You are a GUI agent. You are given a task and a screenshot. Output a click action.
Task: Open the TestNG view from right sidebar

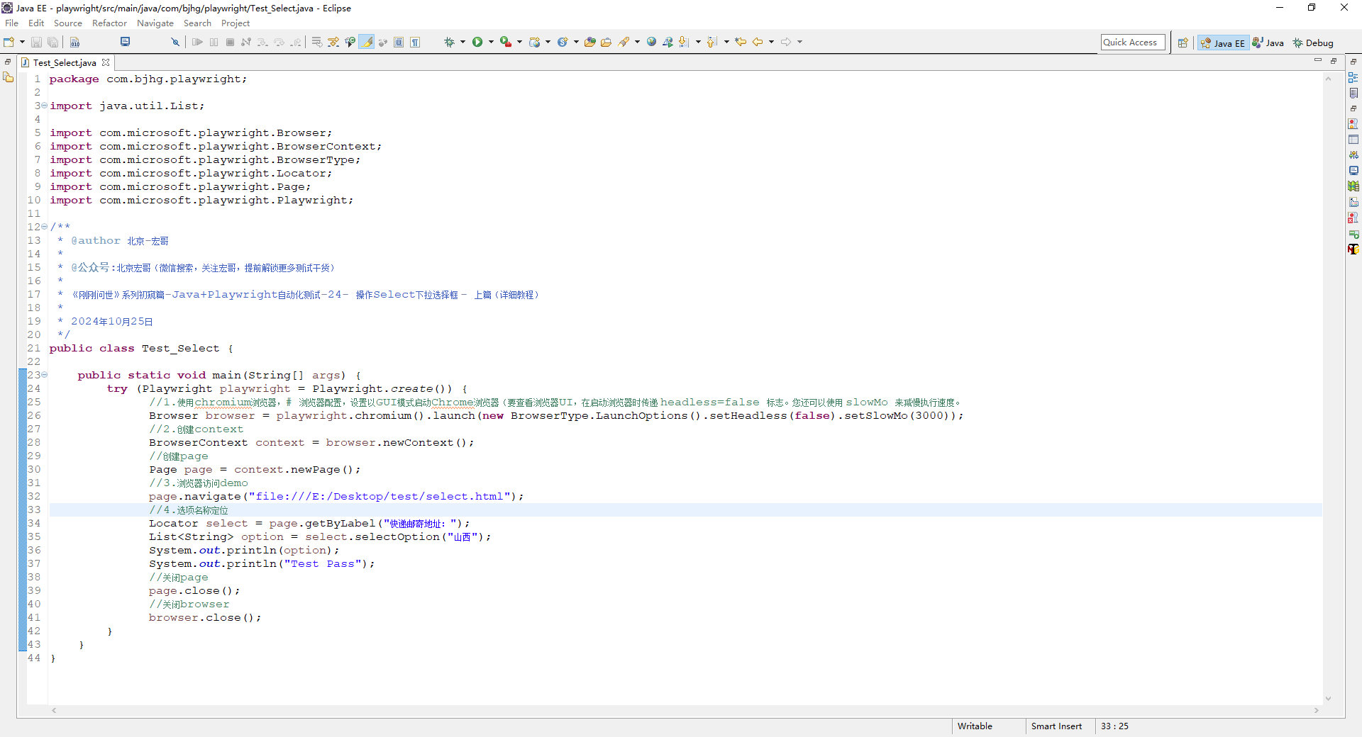click(x=1353, y=249)
